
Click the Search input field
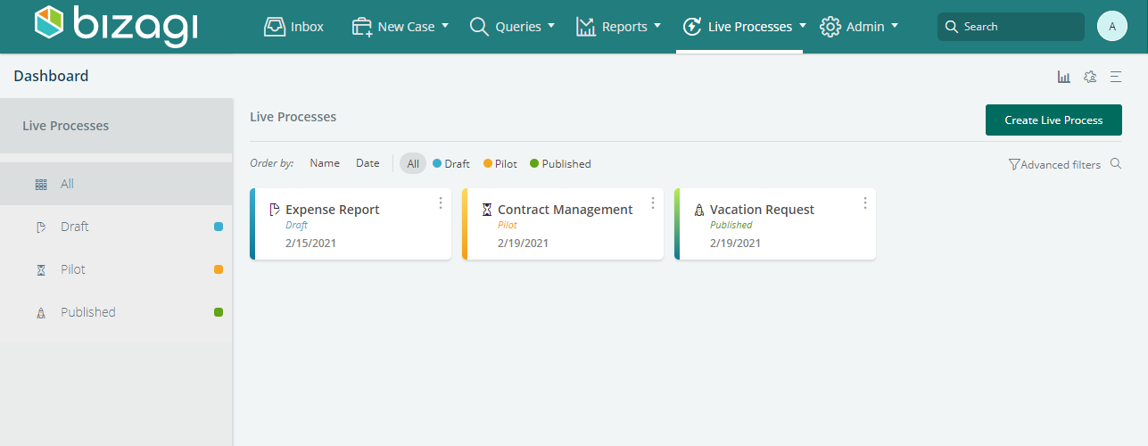[x=1017, y=27]
